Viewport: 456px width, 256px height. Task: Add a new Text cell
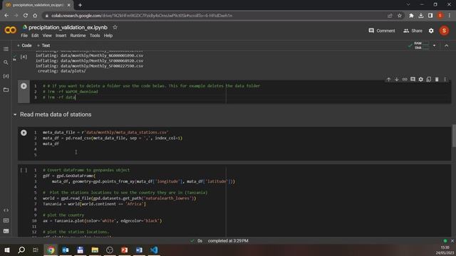(43, 46)
